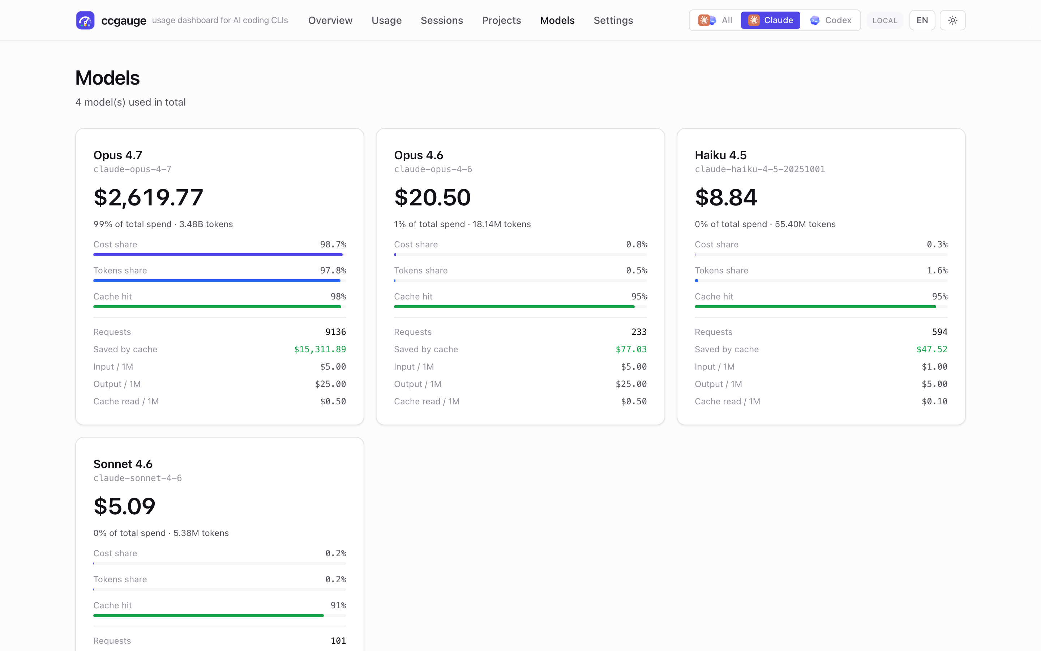The image size is (1041, 651).
Task: Click '99% of total spend · 3.48B tokens'
Action: click(163, 224)
